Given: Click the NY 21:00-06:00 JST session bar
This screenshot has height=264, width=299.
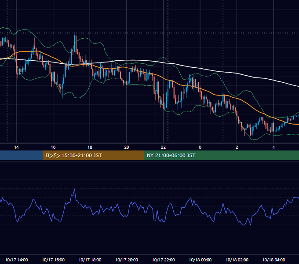Looking at the screenshot, I should click(221, 155).
